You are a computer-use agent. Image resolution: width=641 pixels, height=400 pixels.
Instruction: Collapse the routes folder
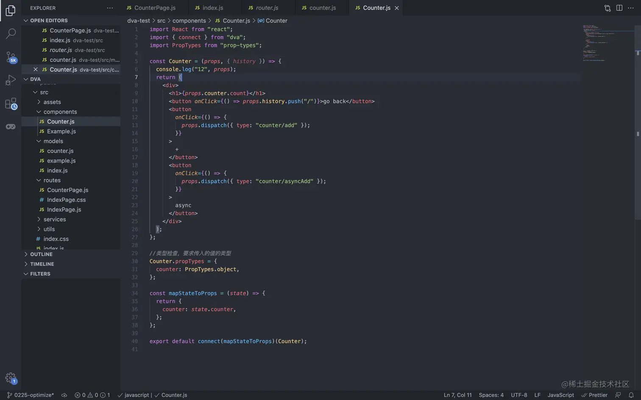39,180
